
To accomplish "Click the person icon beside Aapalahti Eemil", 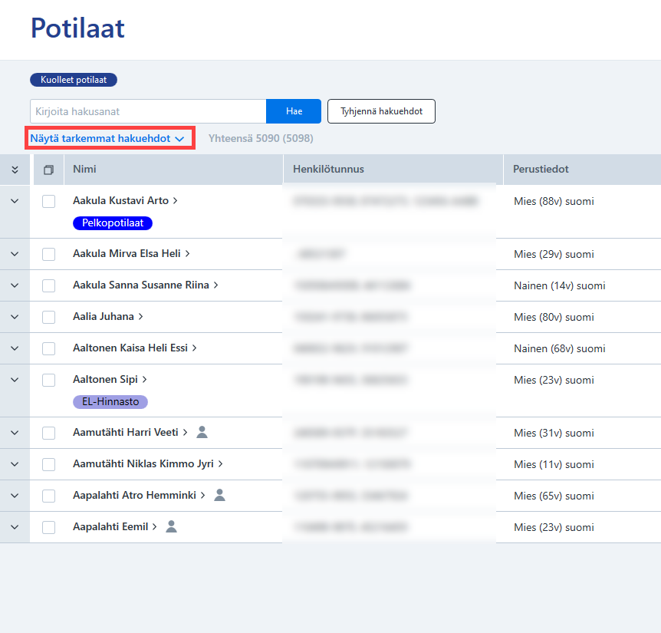I will click(x=171, y=526).
